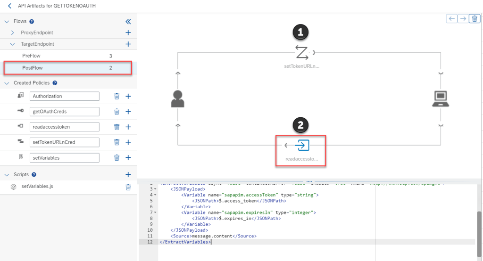The height and width of the screenshot is (261, 483).
Task: Select the PreFlow item
Action: (x=31, y=56)
